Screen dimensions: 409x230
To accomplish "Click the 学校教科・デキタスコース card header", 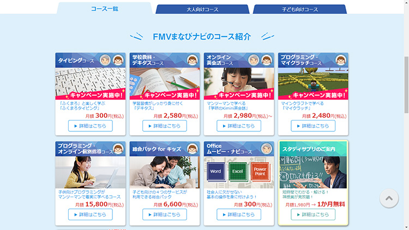I will (x=165, y=60).
